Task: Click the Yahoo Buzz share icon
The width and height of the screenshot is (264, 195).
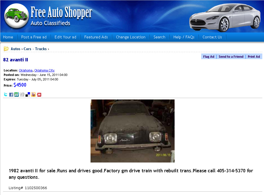Action: (x=33, y=94)
